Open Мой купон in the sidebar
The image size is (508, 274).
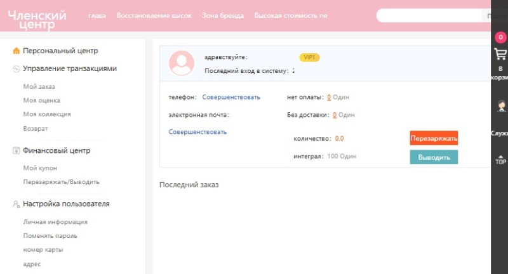[x=40, y=168]
